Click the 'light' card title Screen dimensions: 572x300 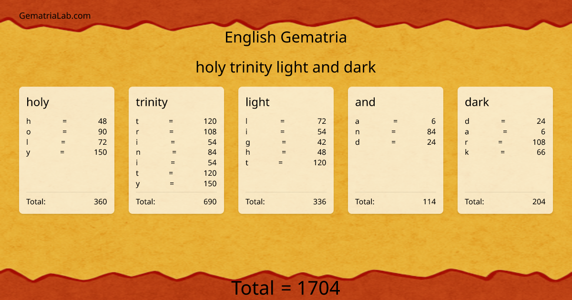tap(257, 102)
